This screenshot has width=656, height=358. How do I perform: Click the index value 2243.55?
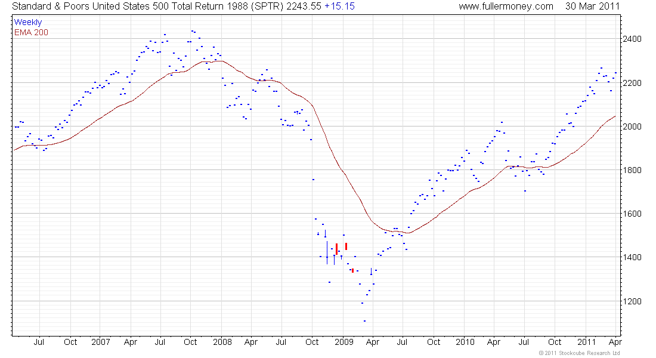point(304,7)
